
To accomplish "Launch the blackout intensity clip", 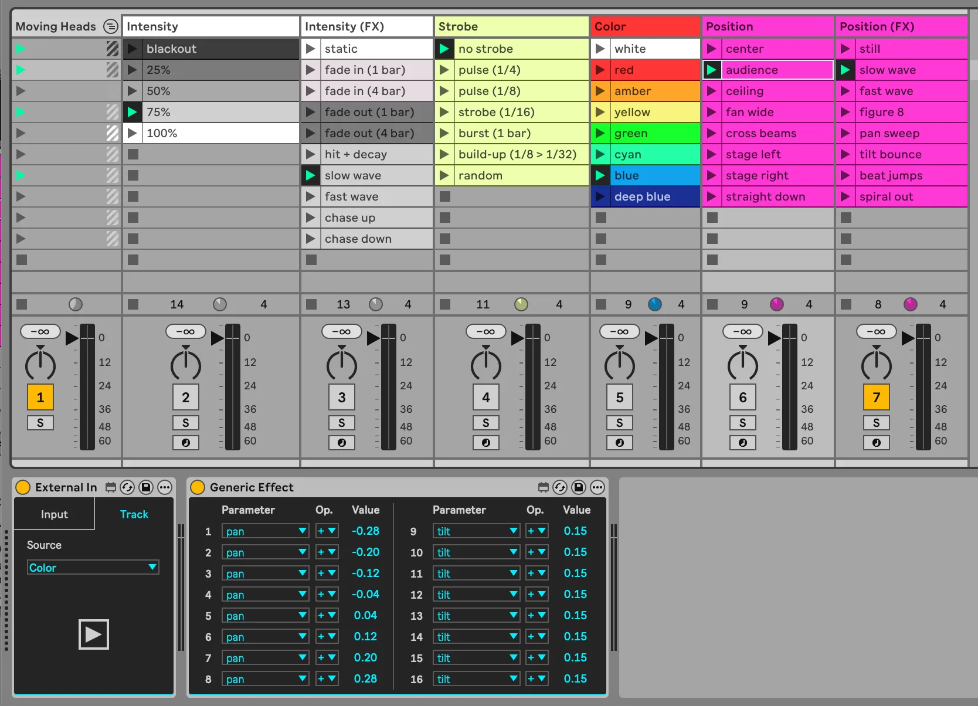I will [x=133, y=49].
